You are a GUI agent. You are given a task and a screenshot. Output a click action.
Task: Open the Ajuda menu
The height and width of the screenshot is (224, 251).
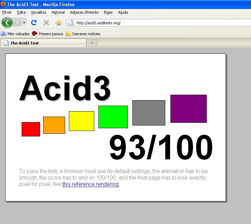pyautogui.click(x=123, y=12)
